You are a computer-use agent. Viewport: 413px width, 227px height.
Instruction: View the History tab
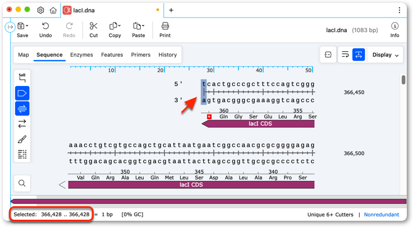pyautogui.click(x=168, y=55)
